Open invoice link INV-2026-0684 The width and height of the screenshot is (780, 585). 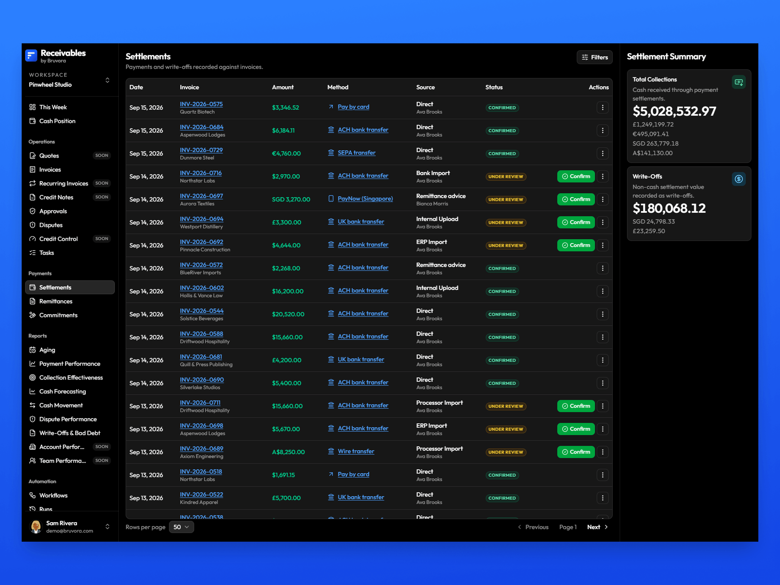(201, 127)
